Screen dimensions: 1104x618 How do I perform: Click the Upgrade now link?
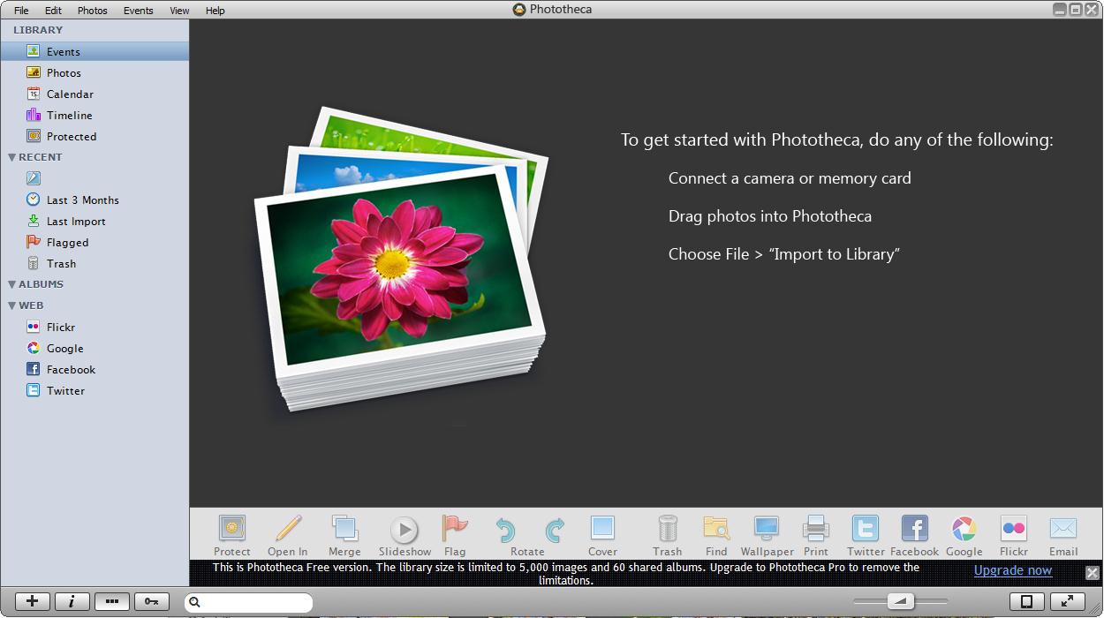(x=1012, y=570)
